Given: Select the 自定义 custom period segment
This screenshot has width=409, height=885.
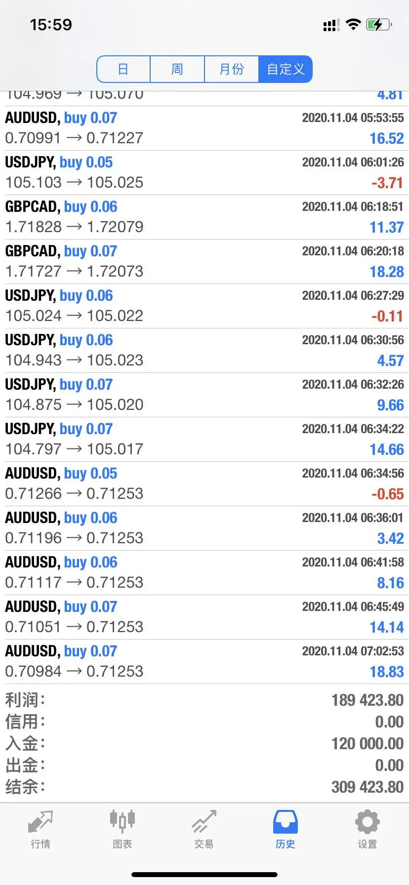Looking at the screenshot, I should click(x=286, y=69).
